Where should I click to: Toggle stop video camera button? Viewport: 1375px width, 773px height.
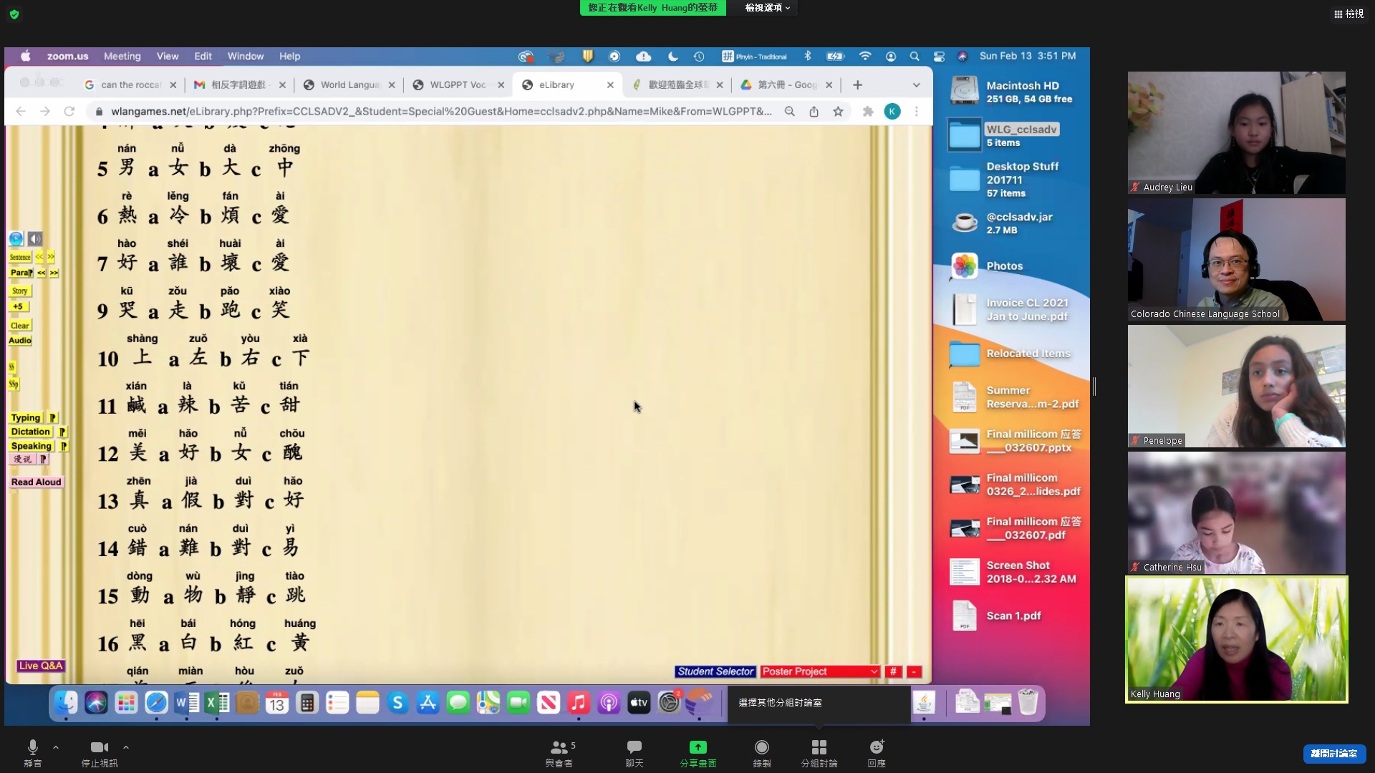(x=99, y=747)
